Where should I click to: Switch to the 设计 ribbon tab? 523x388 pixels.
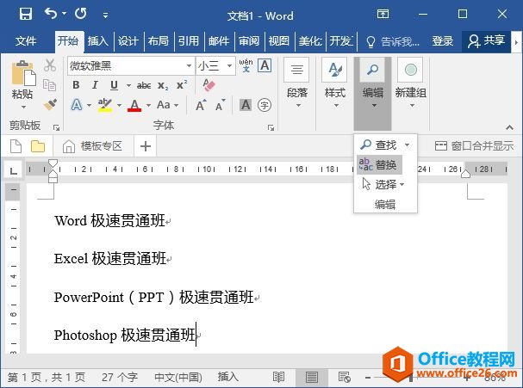coord(128,41)
